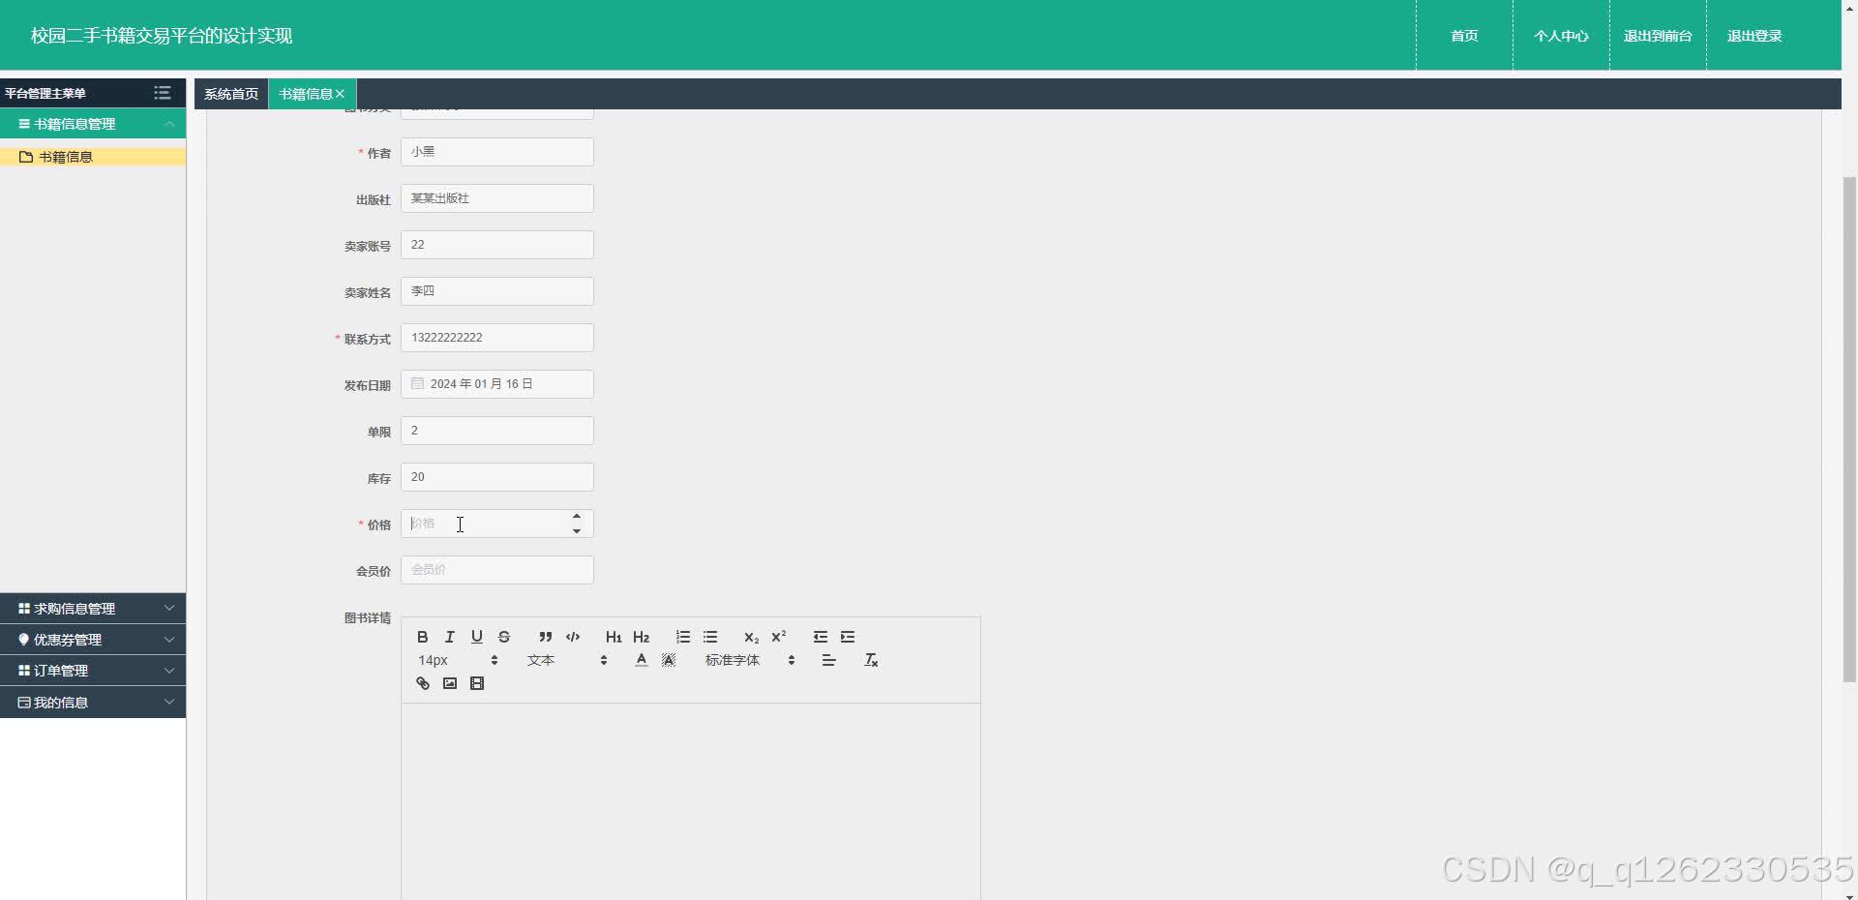Increase 价格 value with up arrow
1858x900 pixels.
click(x=577, y=517)
